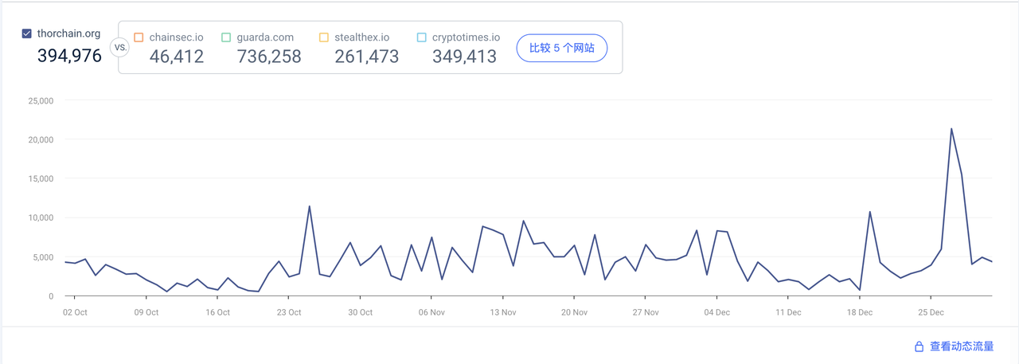1019x364 pixels.
Task: Select the highest chart peak after 25 Dec
Action: point(951,129)
